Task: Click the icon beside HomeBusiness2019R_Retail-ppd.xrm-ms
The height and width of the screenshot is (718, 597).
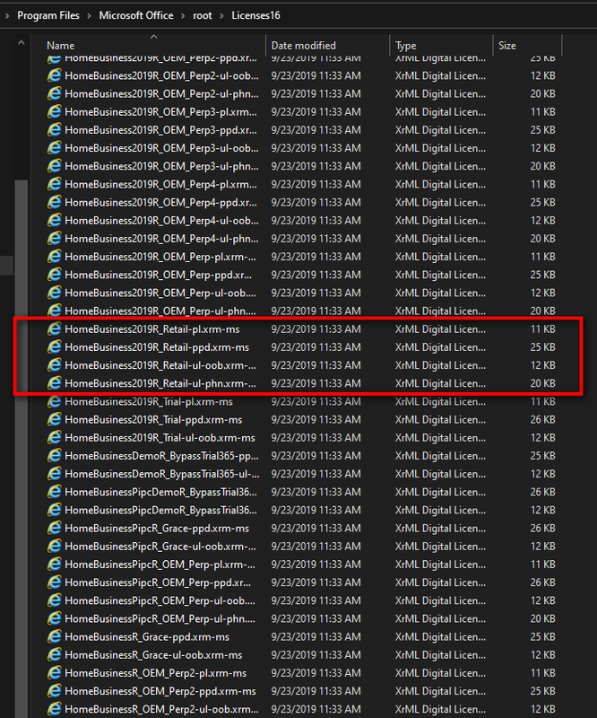Action: (x=55, y=347)
